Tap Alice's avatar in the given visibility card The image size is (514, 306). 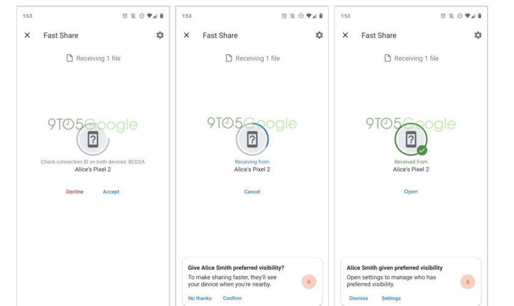(x=467, y=282)
